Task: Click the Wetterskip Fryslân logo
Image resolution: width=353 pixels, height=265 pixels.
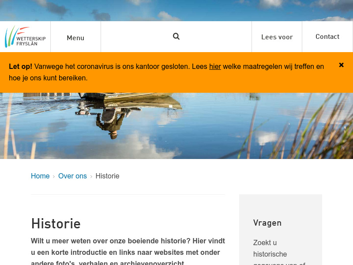Action: point(25,36)
